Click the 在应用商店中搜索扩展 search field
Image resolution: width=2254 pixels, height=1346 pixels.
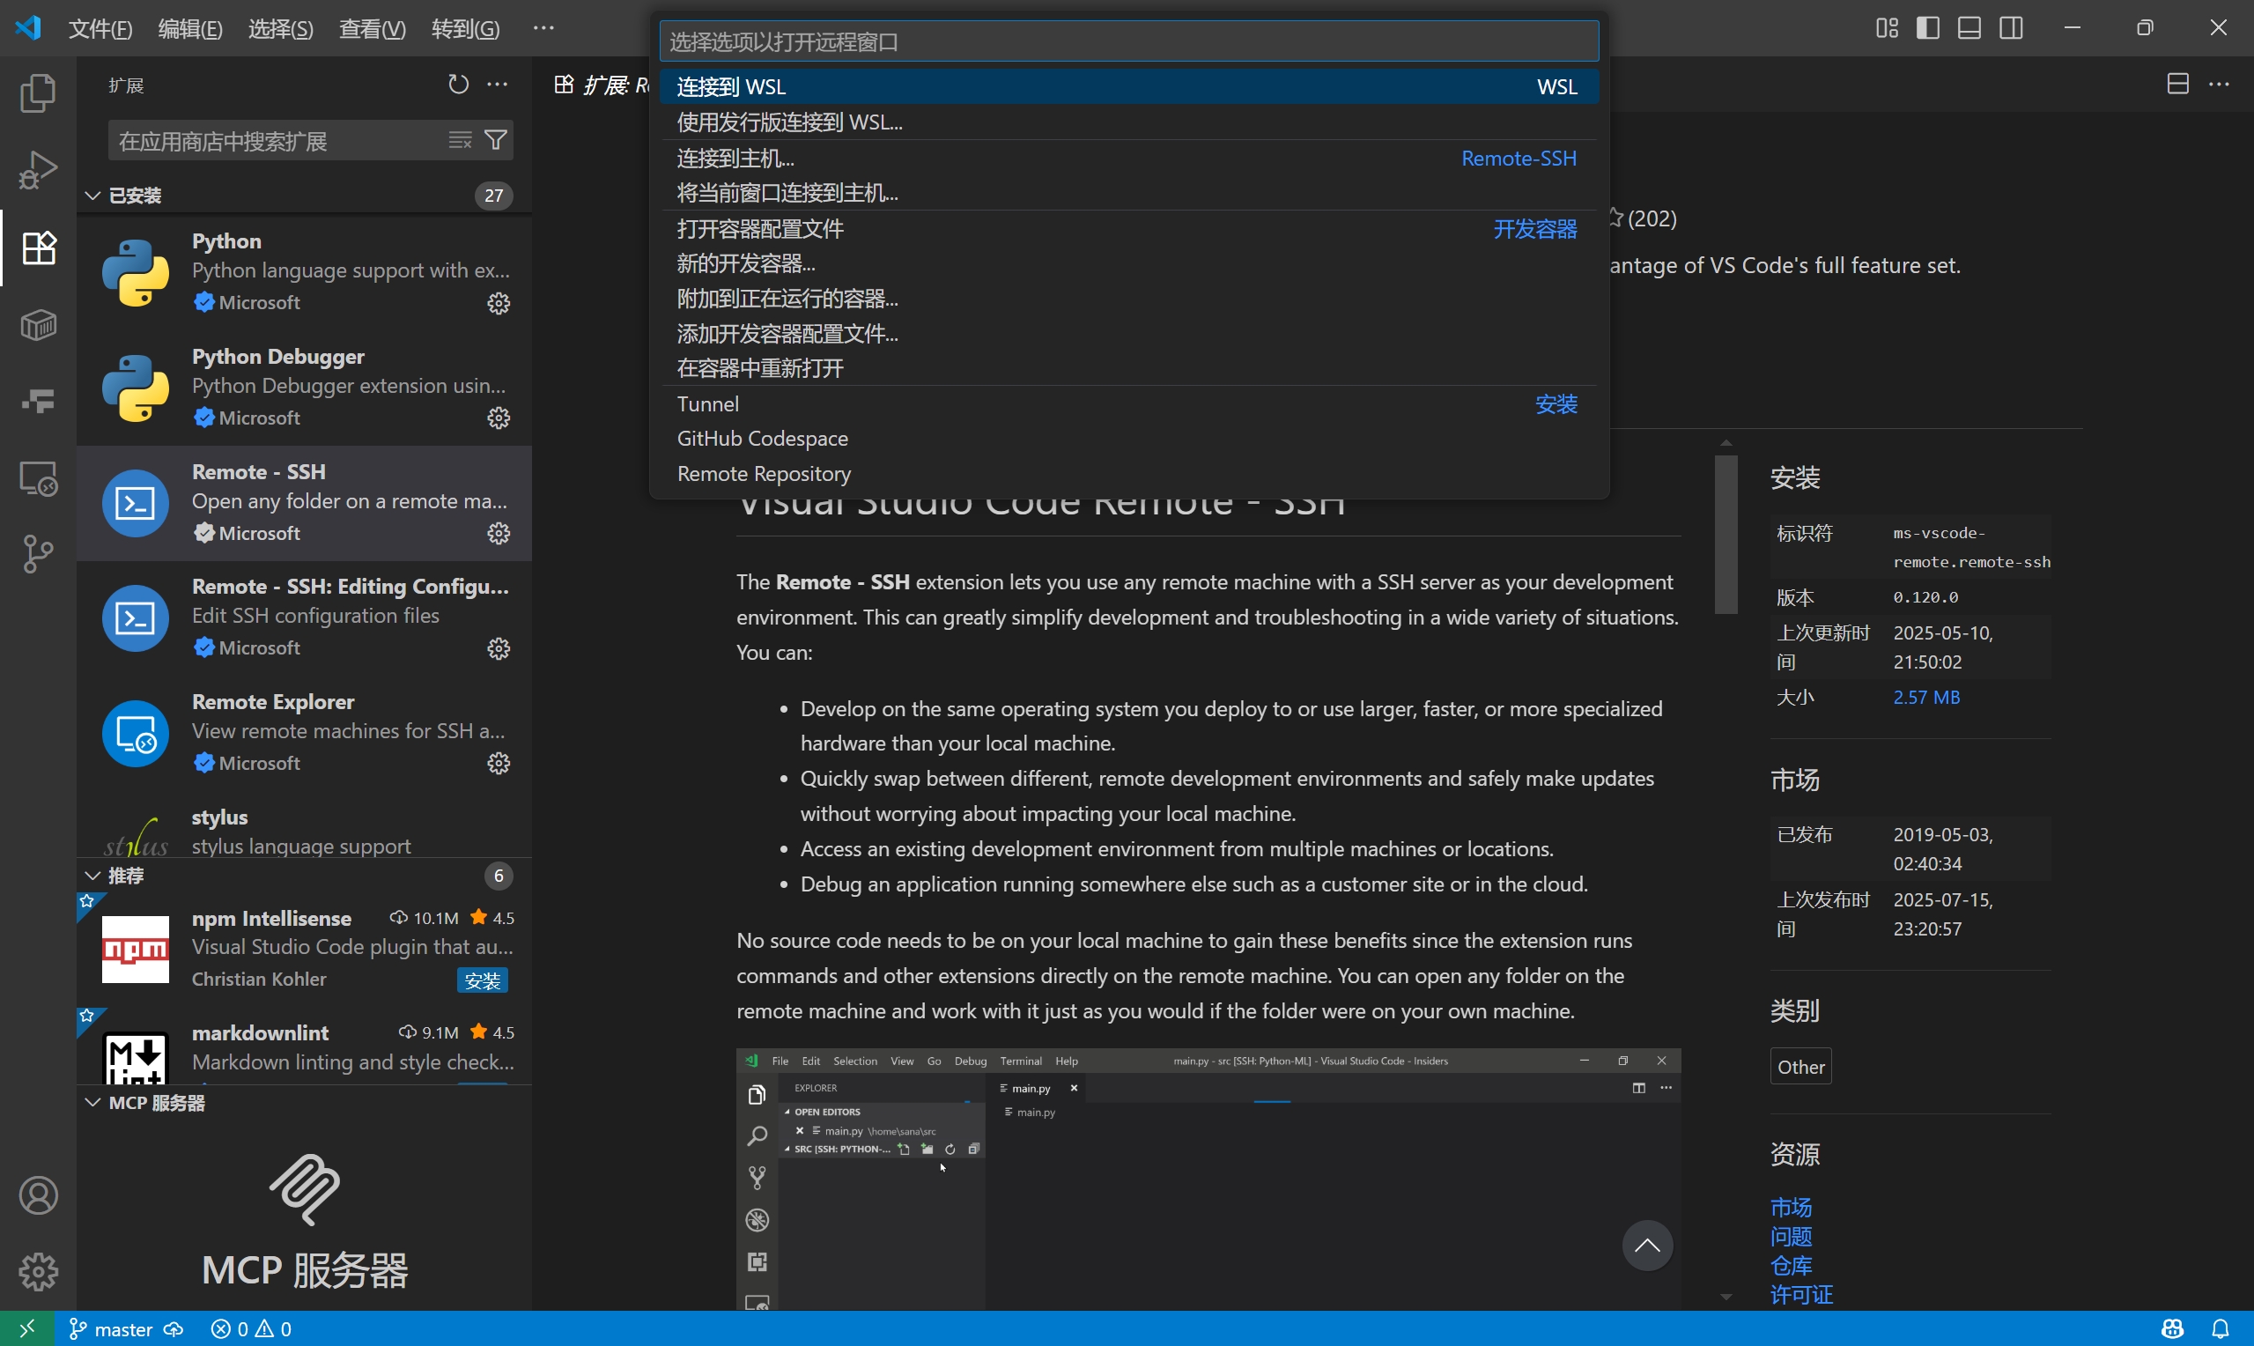coord(272,141)
